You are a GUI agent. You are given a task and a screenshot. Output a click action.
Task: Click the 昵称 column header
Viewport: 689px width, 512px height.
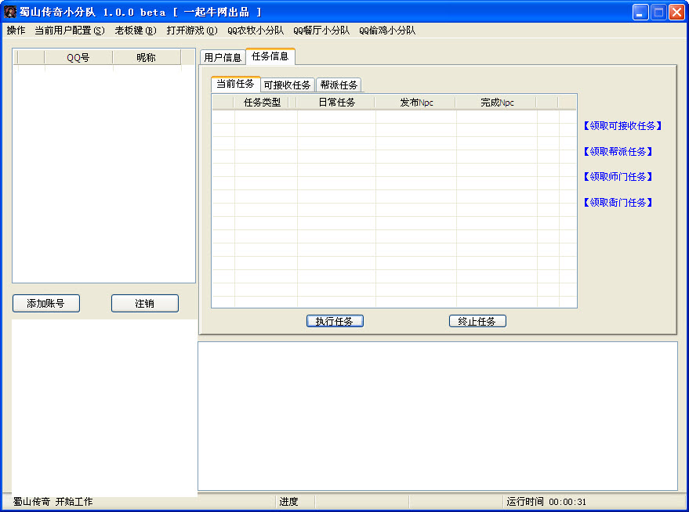[147, 57]
